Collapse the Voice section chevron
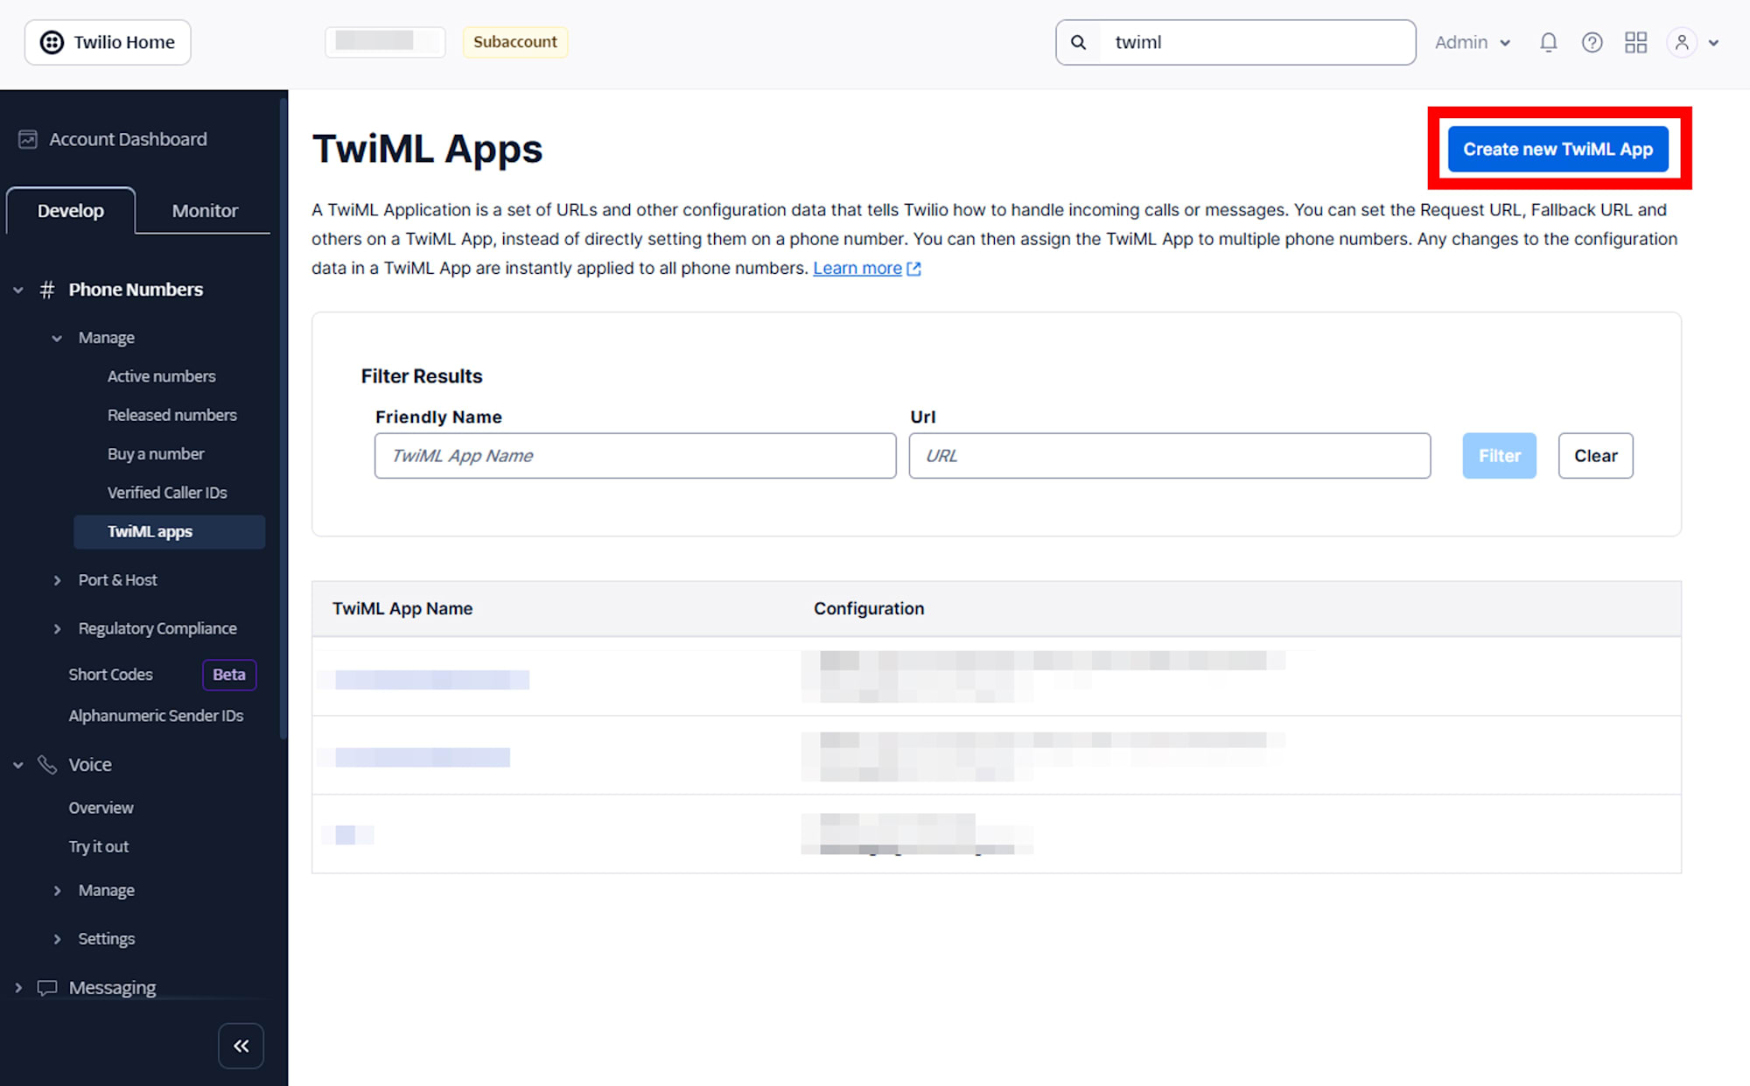The height and width of the screenshot is (1086, 1750). (x=18, y=765)
